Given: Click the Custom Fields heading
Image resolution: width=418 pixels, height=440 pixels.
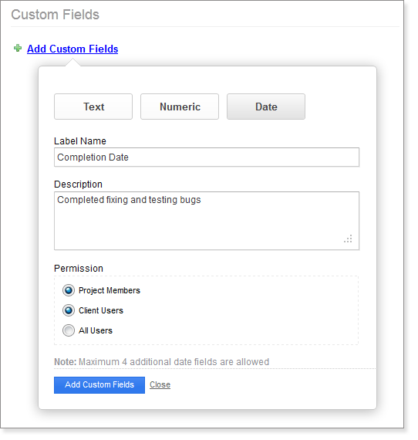Looking at the screenshot, I should click(x=56, y=15).
